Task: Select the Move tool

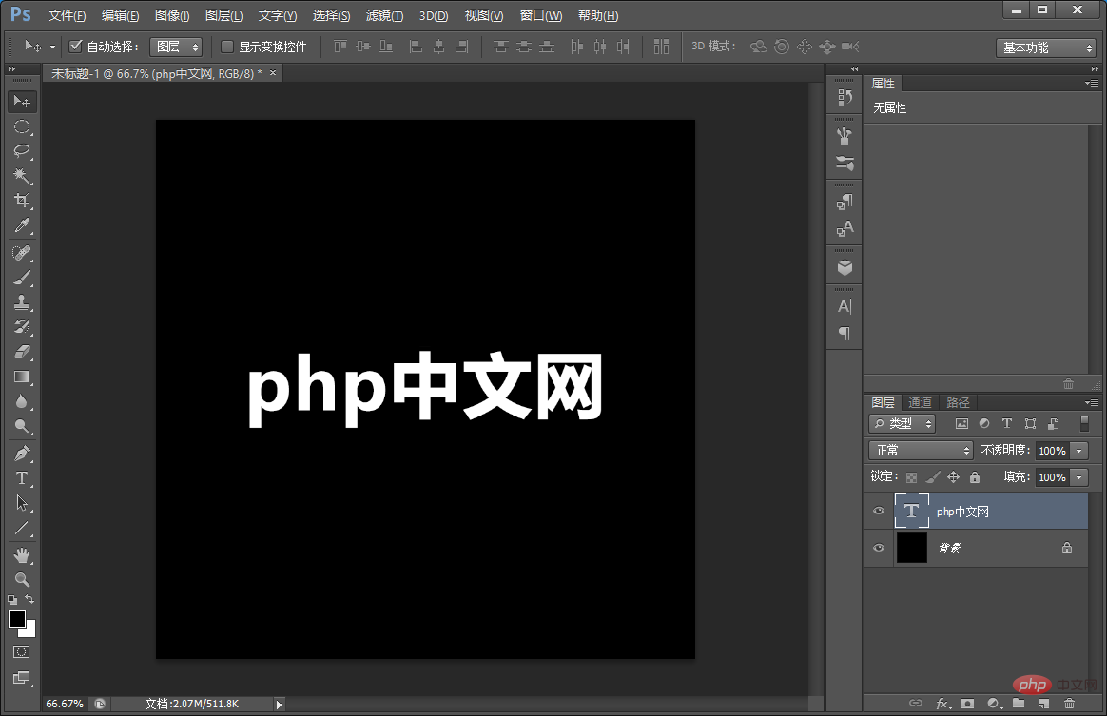Action: click(22, 102)
